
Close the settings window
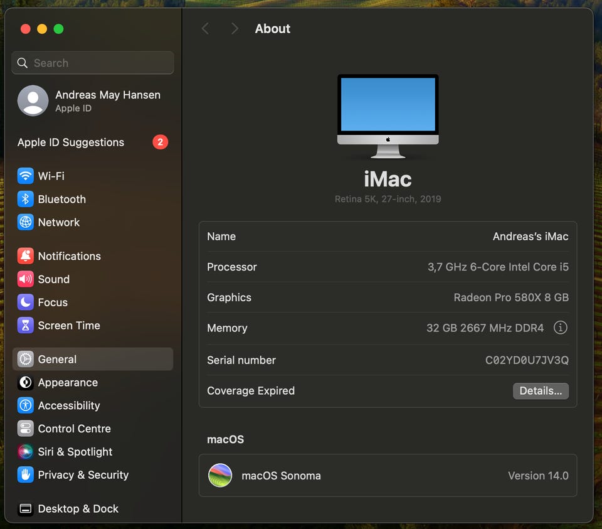coord(25,29)
